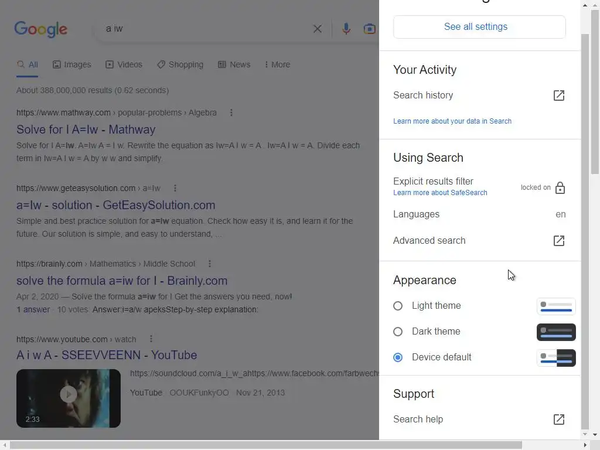This screenshot has height=450, width=600.
Task: Click the scroll up arrow of the panel
Action: pos(585,5)
